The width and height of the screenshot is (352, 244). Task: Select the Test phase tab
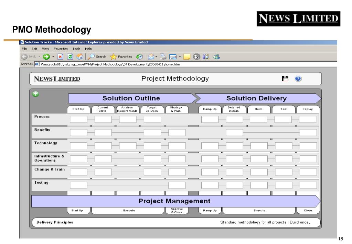tap(283, 109)
